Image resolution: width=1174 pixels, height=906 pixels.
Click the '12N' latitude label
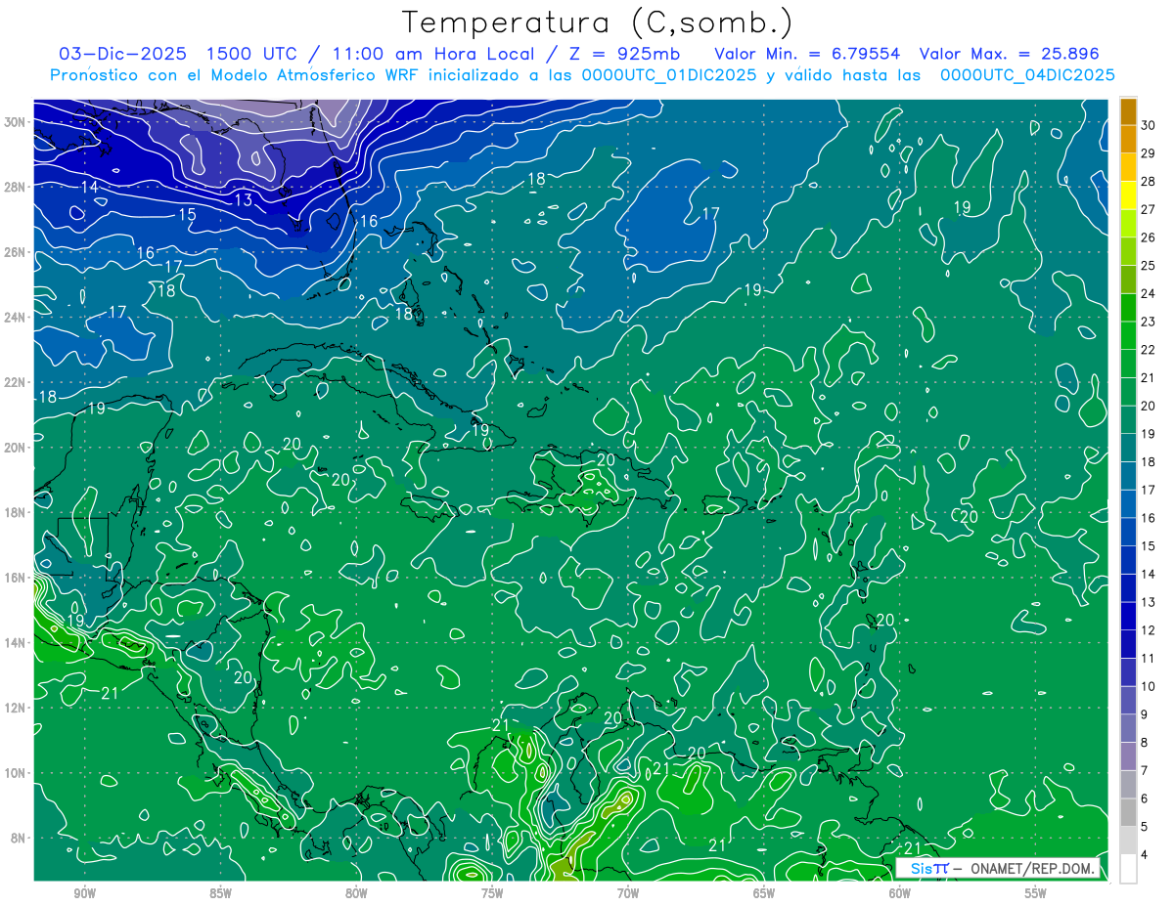click(17, 708)
